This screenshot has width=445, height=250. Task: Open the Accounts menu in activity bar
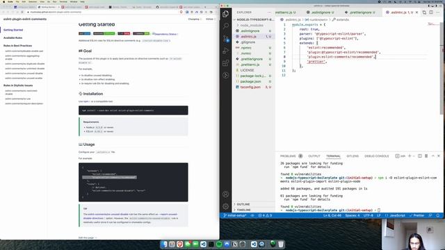225,194
